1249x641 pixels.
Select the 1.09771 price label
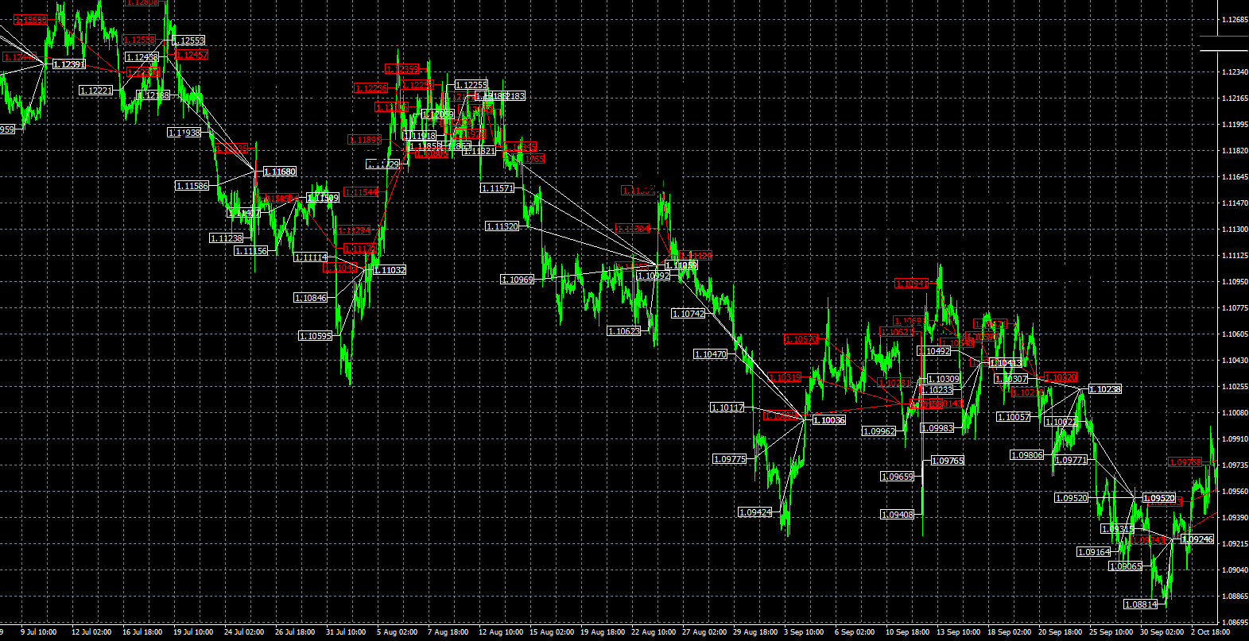[1071, 460]
